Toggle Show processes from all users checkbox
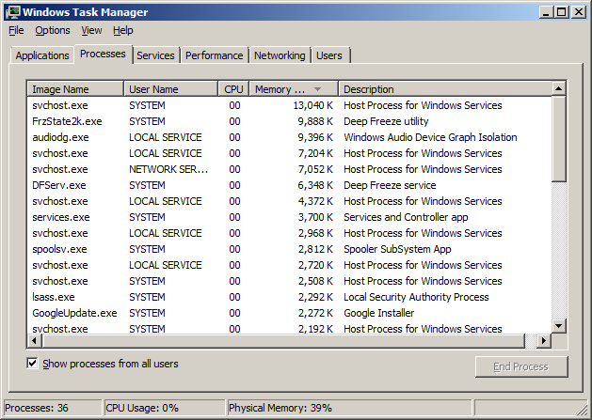Viewport: 592px width, 420px height. [33, 364]
